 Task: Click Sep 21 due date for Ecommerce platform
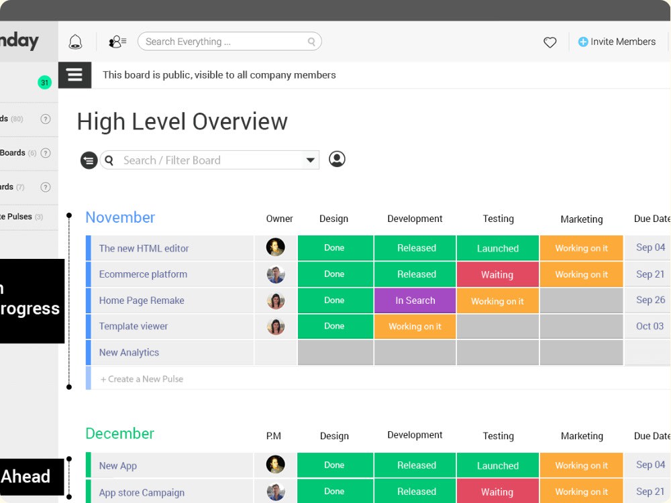pos(650,274)
